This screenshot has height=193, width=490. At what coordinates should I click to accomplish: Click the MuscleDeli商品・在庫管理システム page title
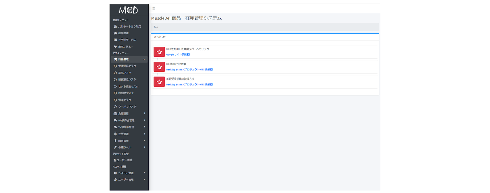pyautogui.click(x=186, y=18)
